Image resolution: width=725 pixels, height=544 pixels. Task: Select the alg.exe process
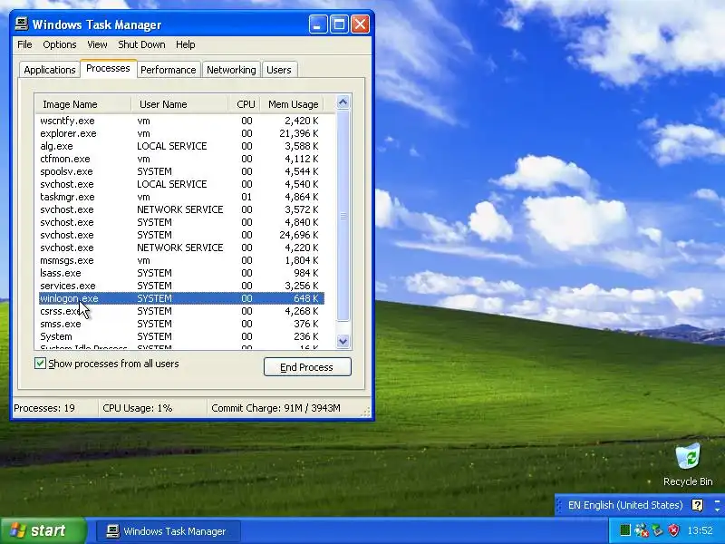tap(182, 146)
